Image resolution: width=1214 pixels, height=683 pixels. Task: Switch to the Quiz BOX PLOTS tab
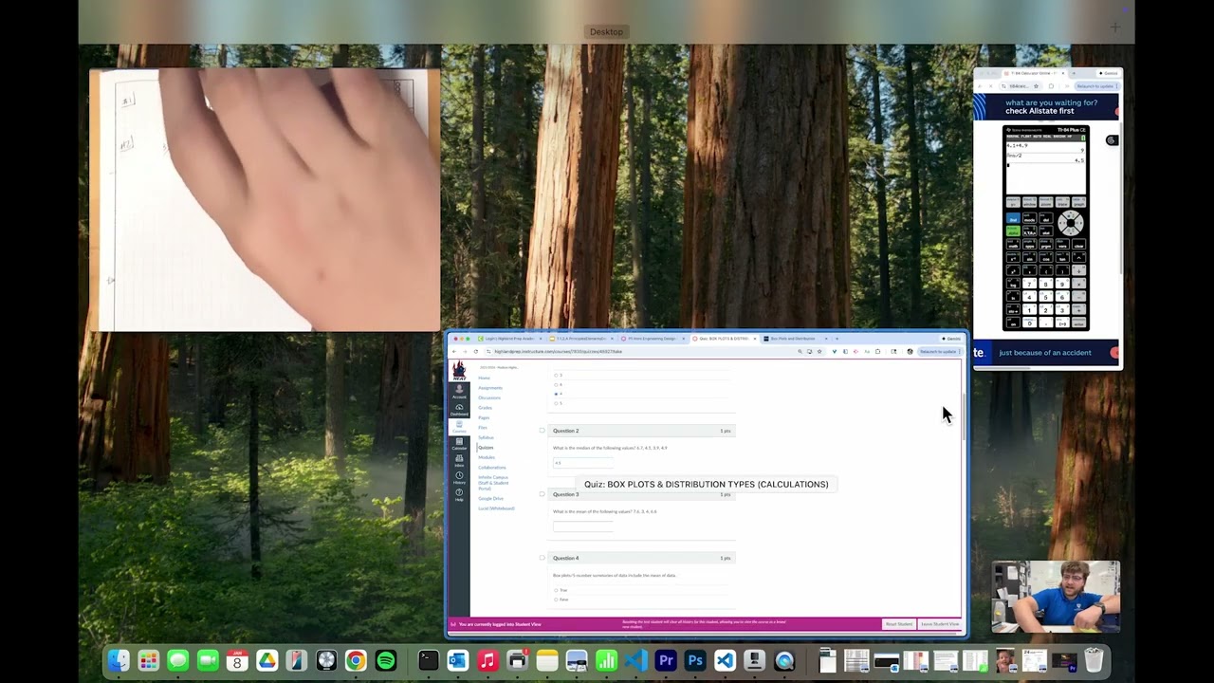[724, 339]
